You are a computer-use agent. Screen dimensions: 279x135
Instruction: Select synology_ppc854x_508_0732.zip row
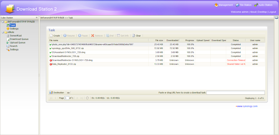[157, 48]
